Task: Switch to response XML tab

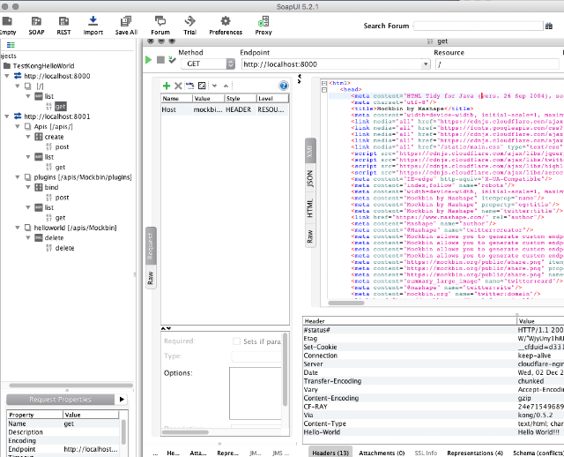Action: tap(310, 151)
